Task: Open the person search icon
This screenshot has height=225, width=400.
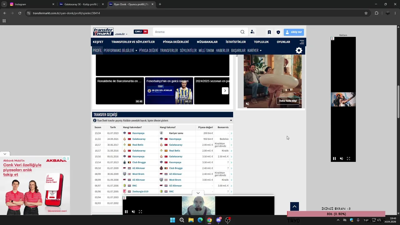Action: tap(252, 32)
